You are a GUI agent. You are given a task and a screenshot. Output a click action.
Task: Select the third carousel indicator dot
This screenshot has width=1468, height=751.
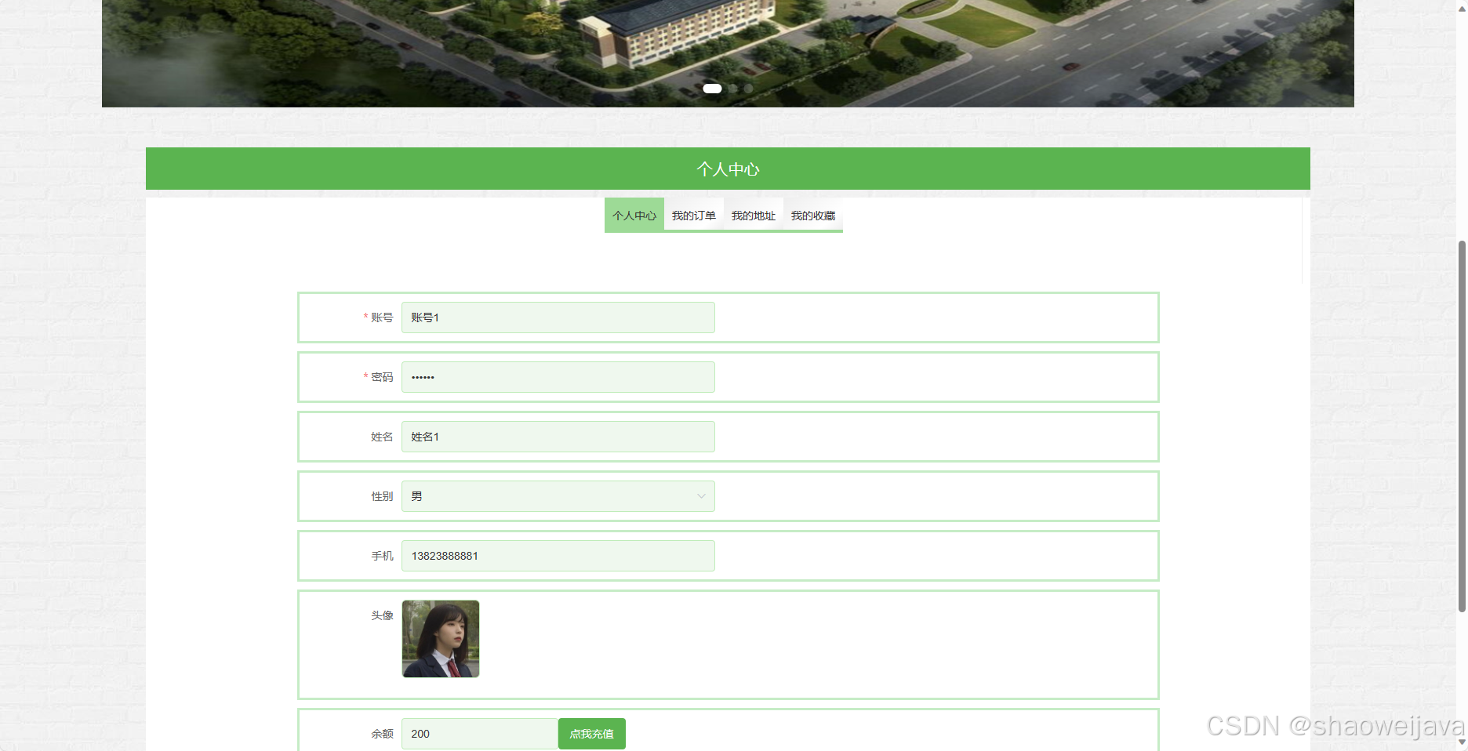(x=749, y=89)
